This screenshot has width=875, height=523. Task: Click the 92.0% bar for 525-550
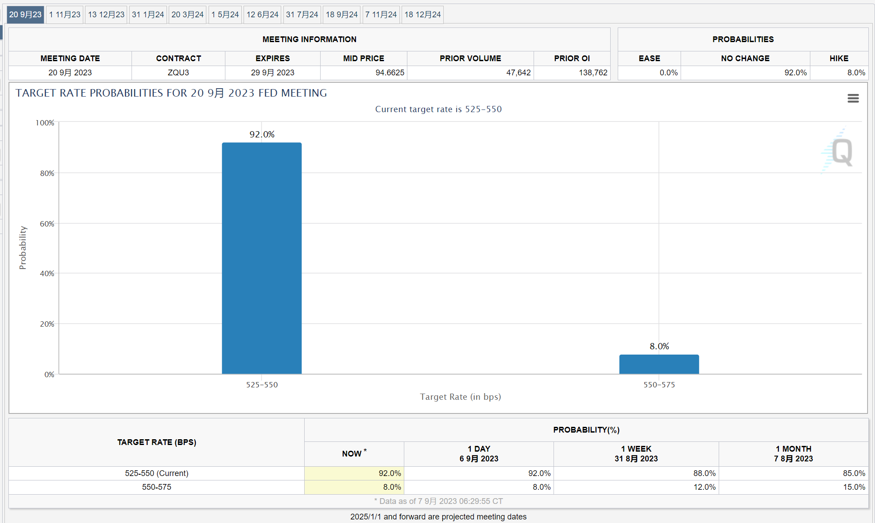pos(262,258)
